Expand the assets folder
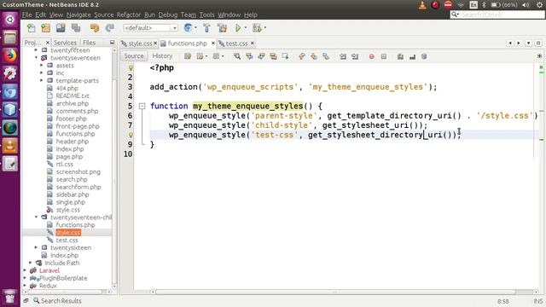Viewport: 546px width, 307px height. click(x=42, y=66)
